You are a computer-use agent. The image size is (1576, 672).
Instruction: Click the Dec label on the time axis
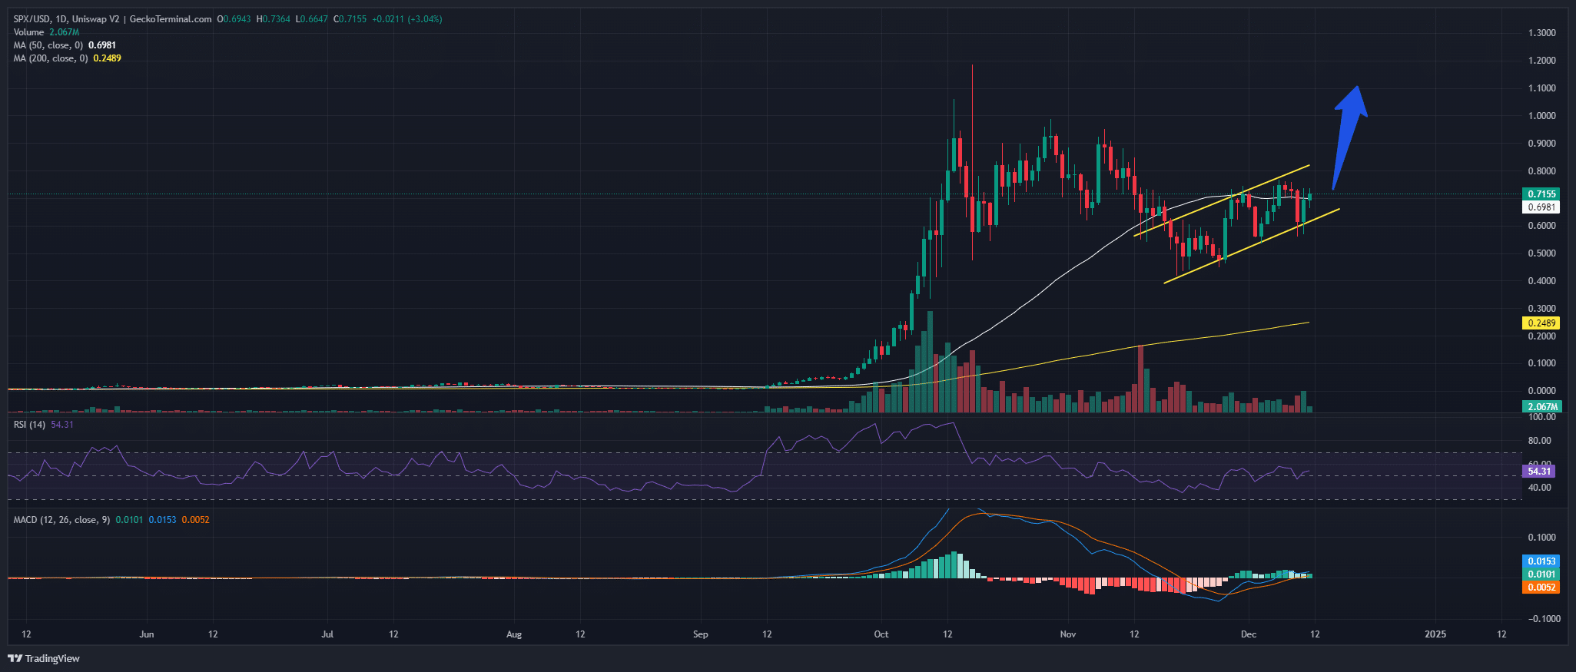coord(1249,634)
